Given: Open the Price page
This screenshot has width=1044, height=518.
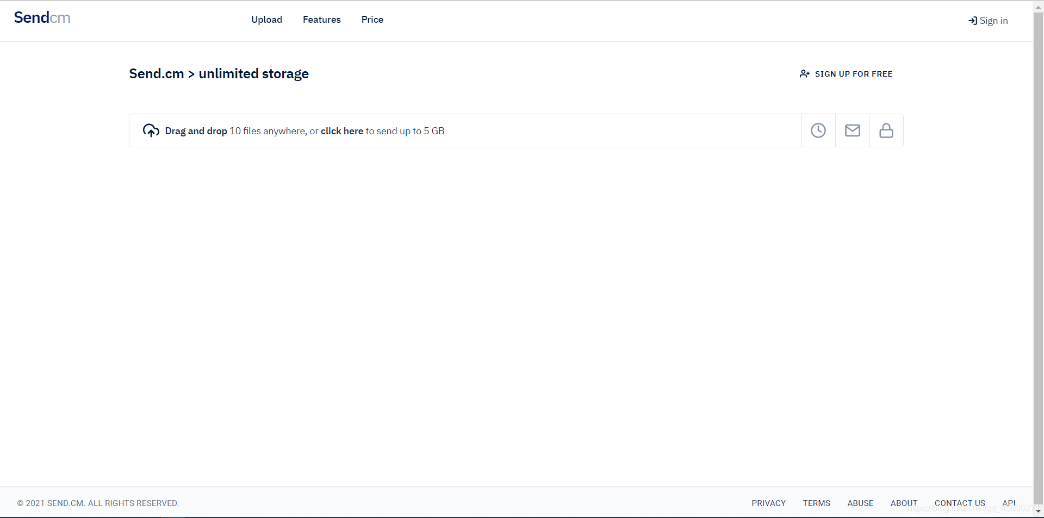Looking at the screenshot, I should tap(372, 20).
